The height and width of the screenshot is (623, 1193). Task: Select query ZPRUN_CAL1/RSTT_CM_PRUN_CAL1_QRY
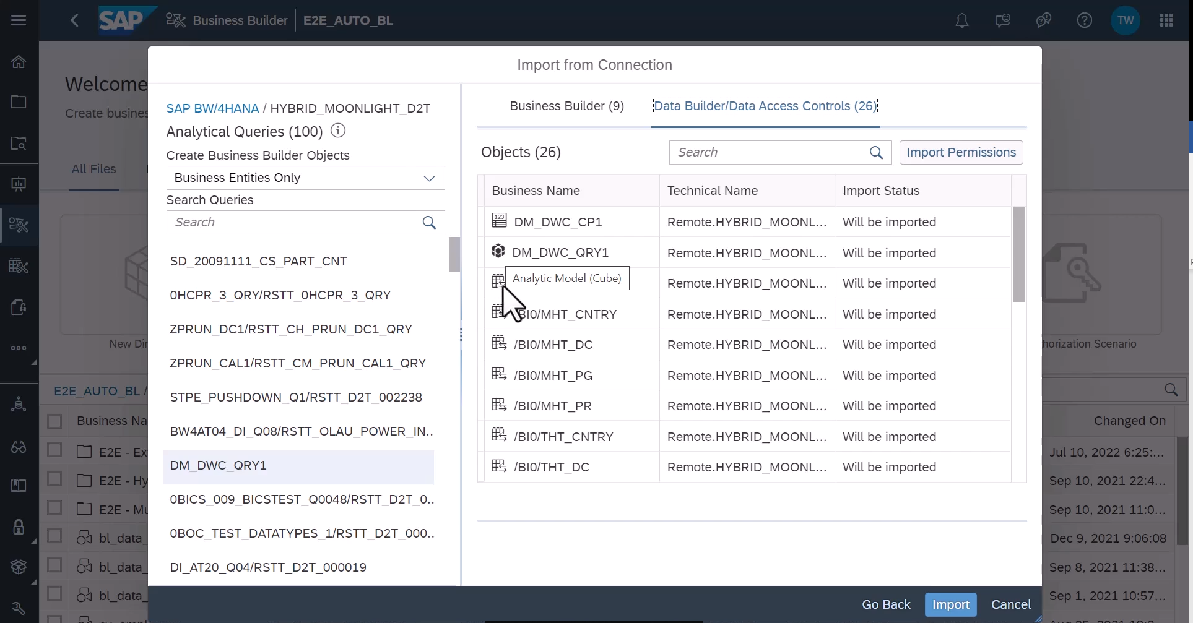coord(298,363)
